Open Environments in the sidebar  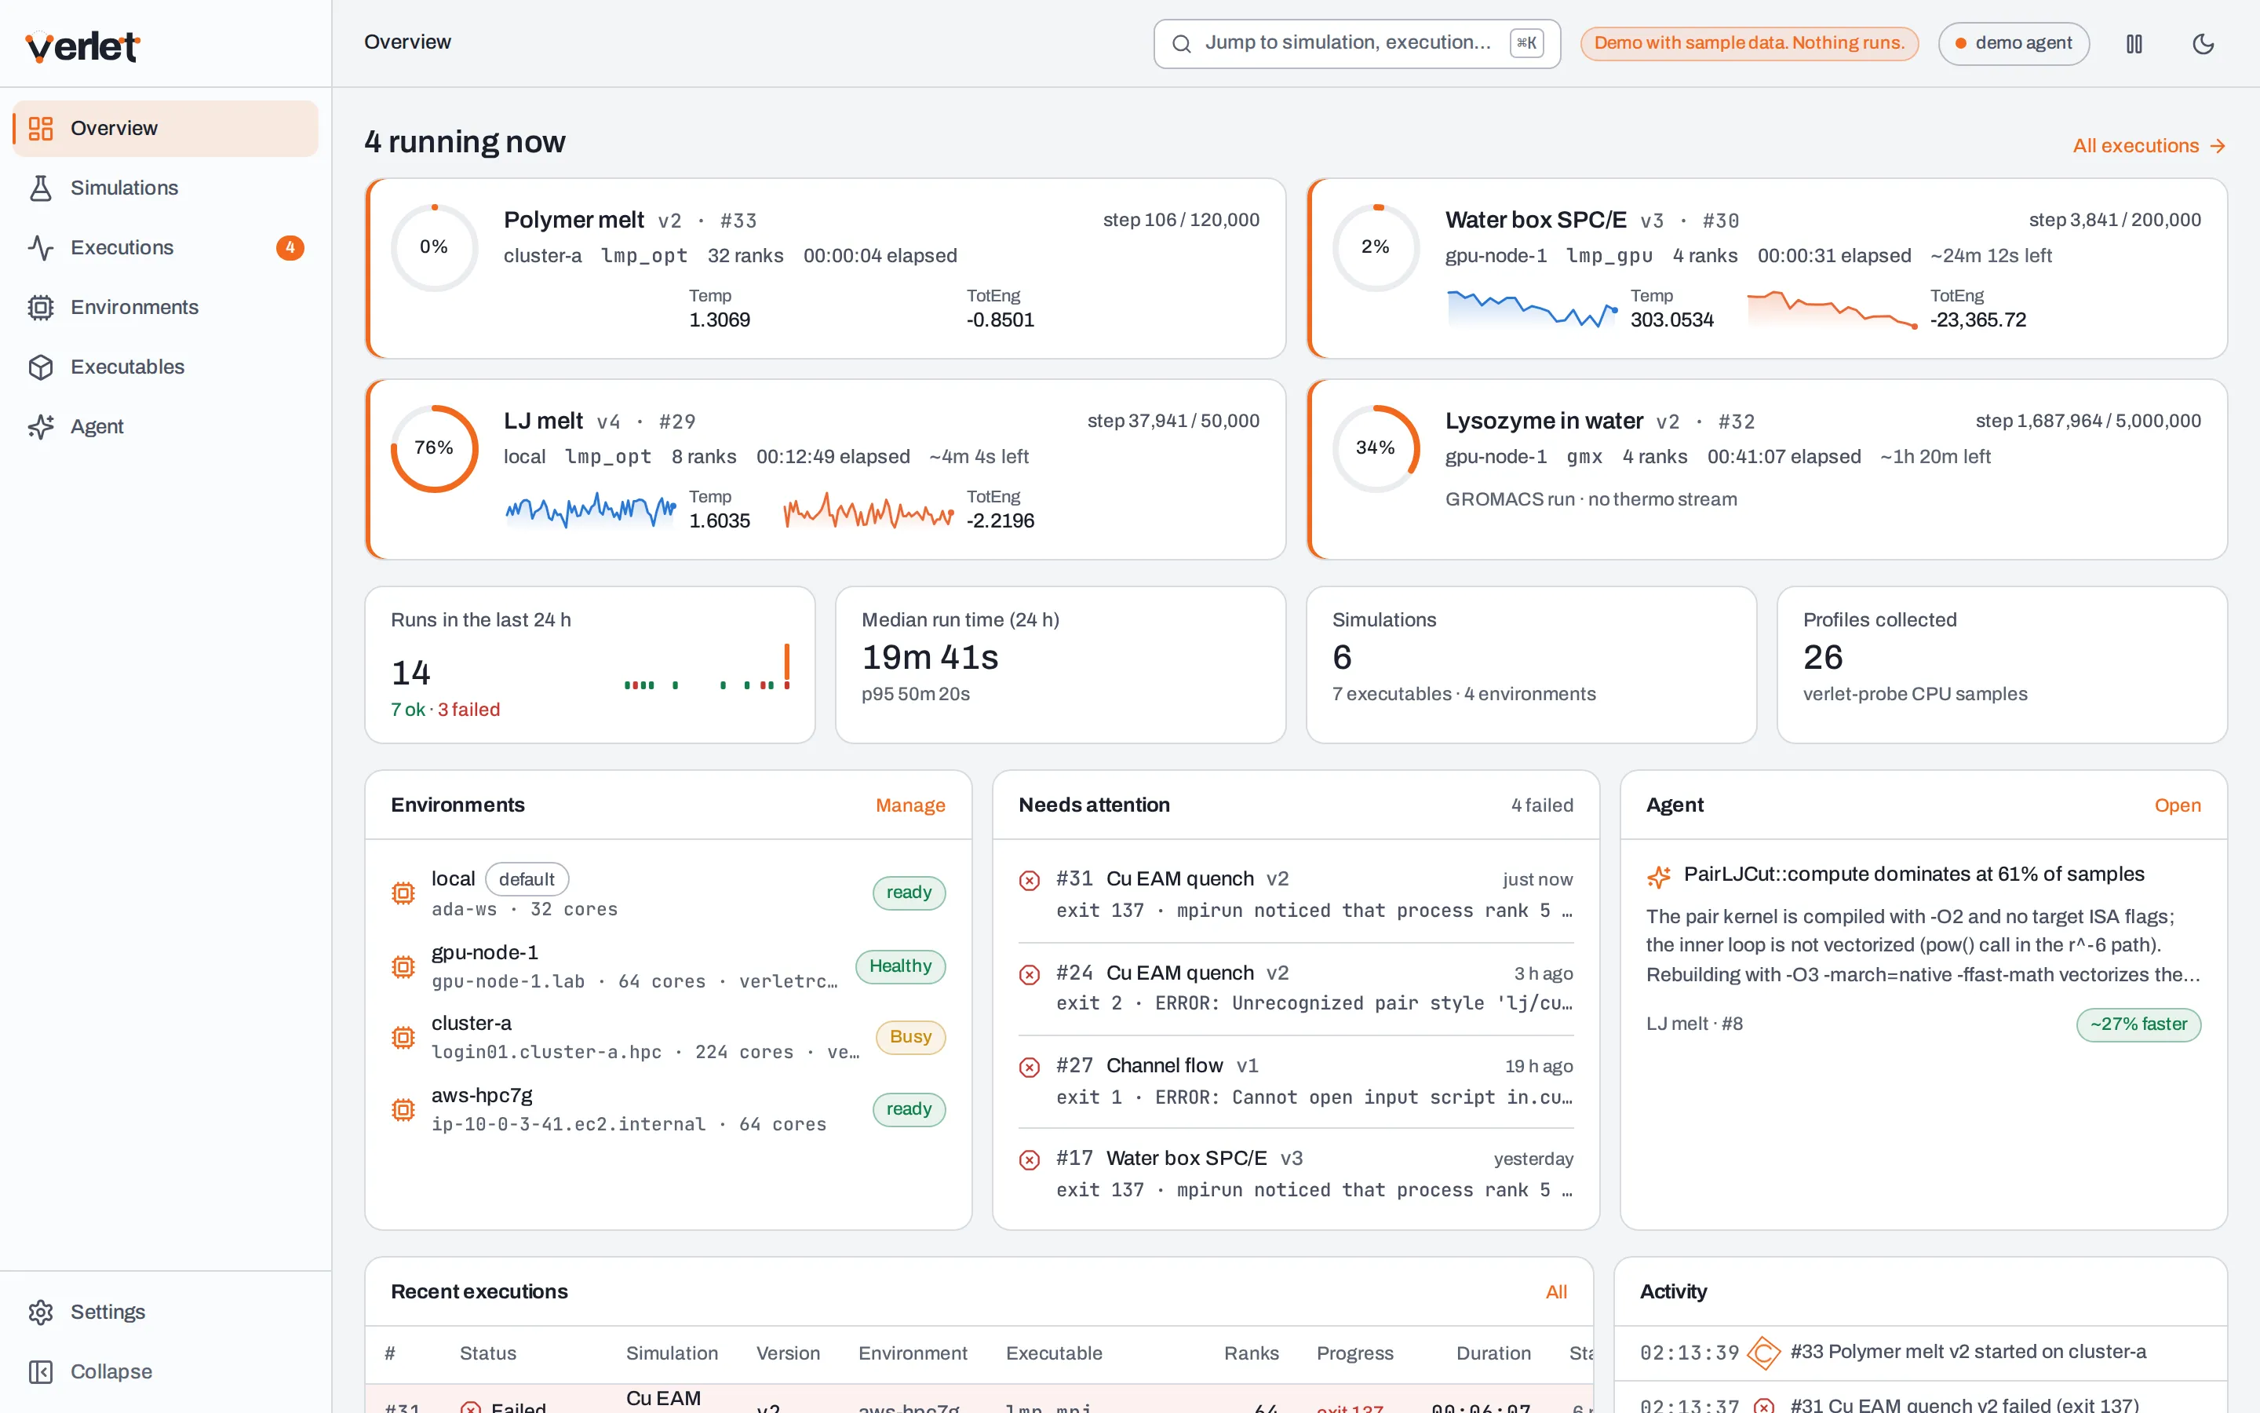click(166, 308)
